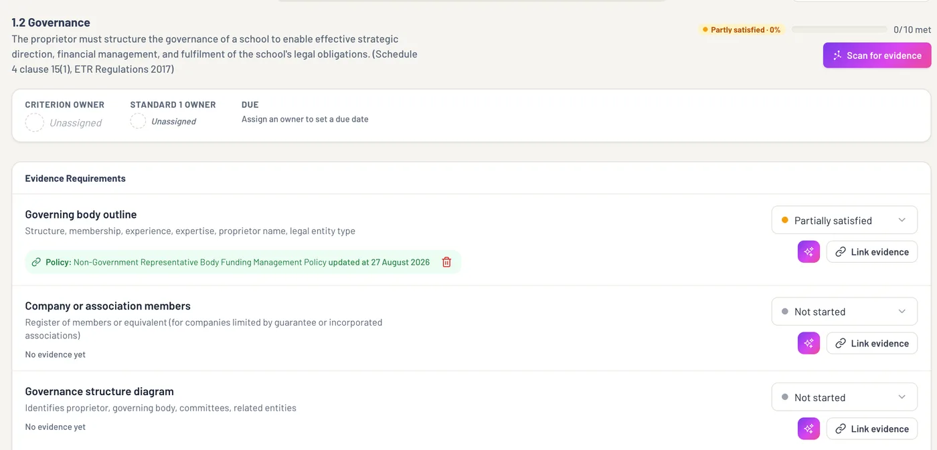Click the Company or association members title
The image size is (937, 450).
[x=108, y=306]
